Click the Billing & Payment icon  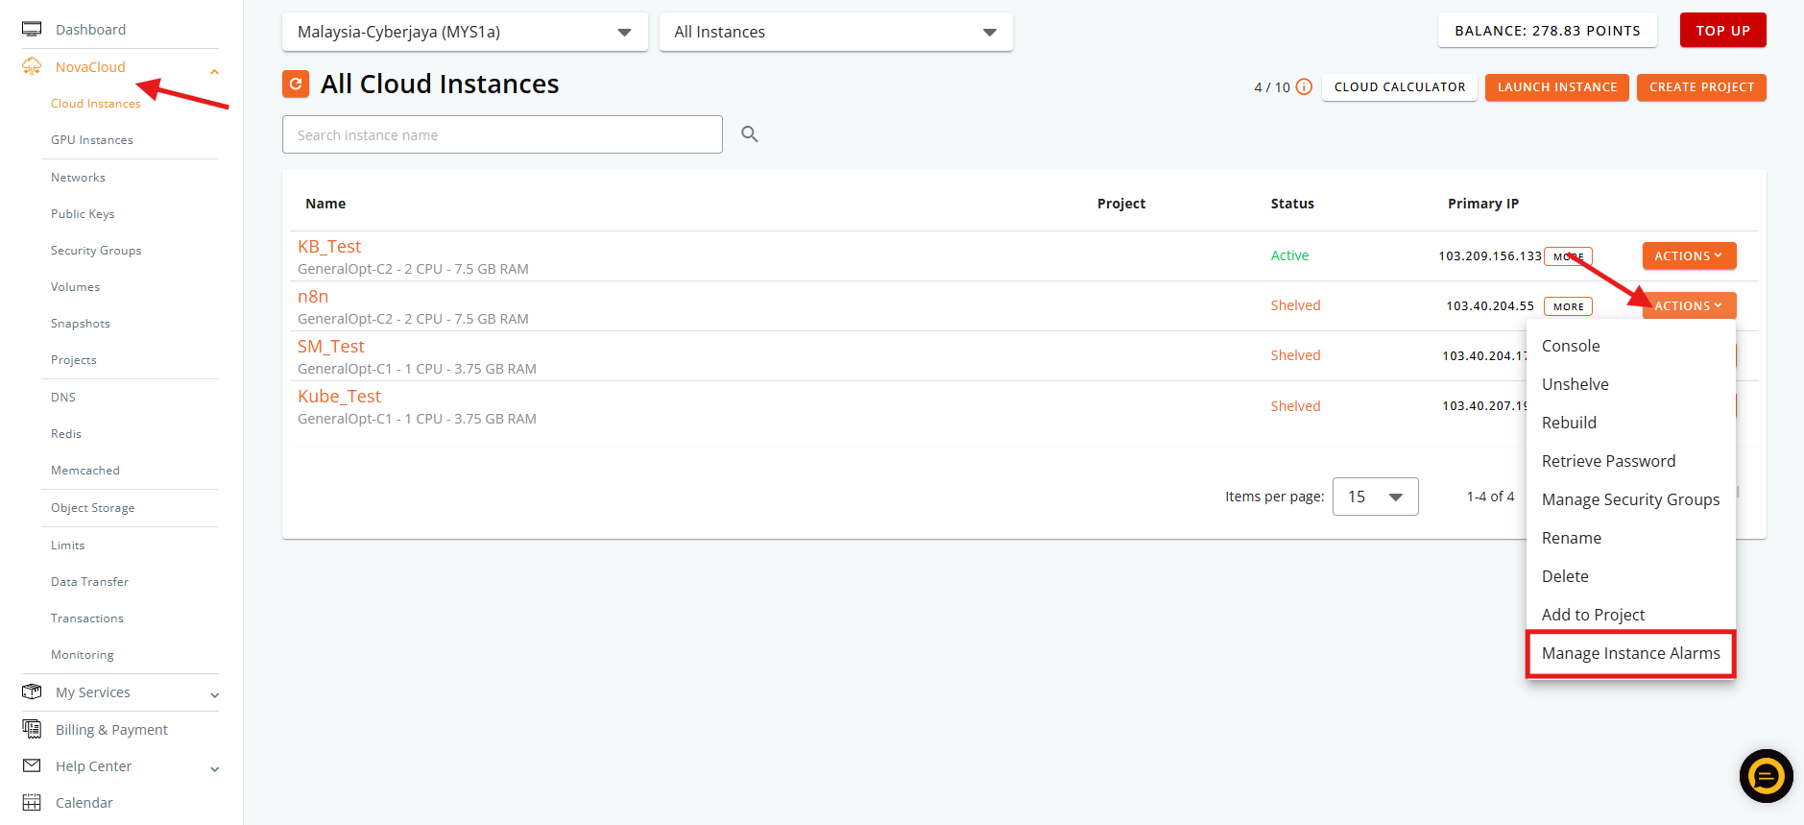point(32,729)
